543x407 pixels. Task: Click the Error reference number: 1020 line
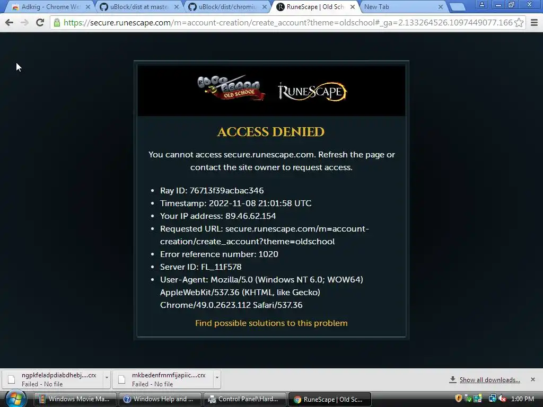(x=219, y=254)
